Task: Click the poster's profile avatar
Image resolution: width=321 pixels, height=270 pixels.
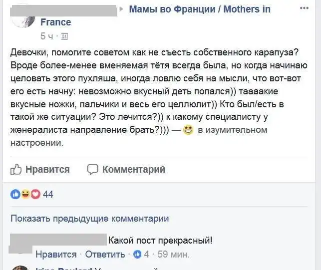Action: tap(22, 16)
